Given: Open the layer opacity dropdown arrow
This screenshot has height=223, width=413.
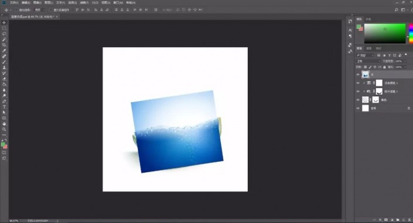Looking at the screenshot, I should tap(405, 61).
